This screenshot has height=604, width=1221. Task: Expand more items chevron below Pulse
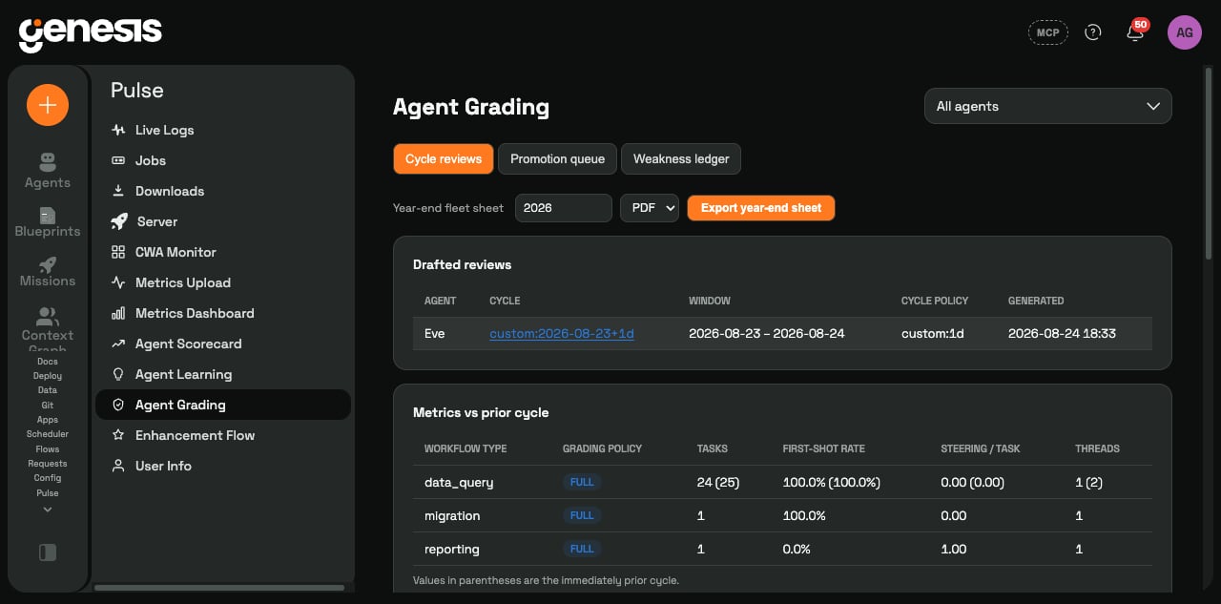coord(48,510)
